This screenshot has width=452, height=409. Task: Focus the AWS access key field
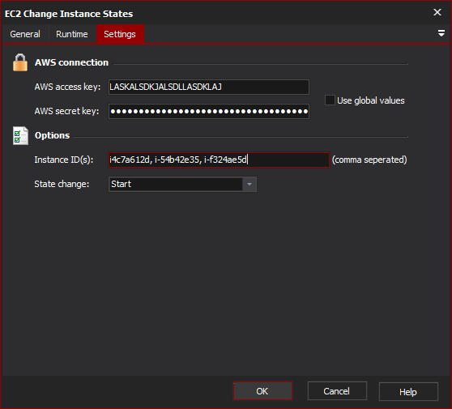pos(209,87)
